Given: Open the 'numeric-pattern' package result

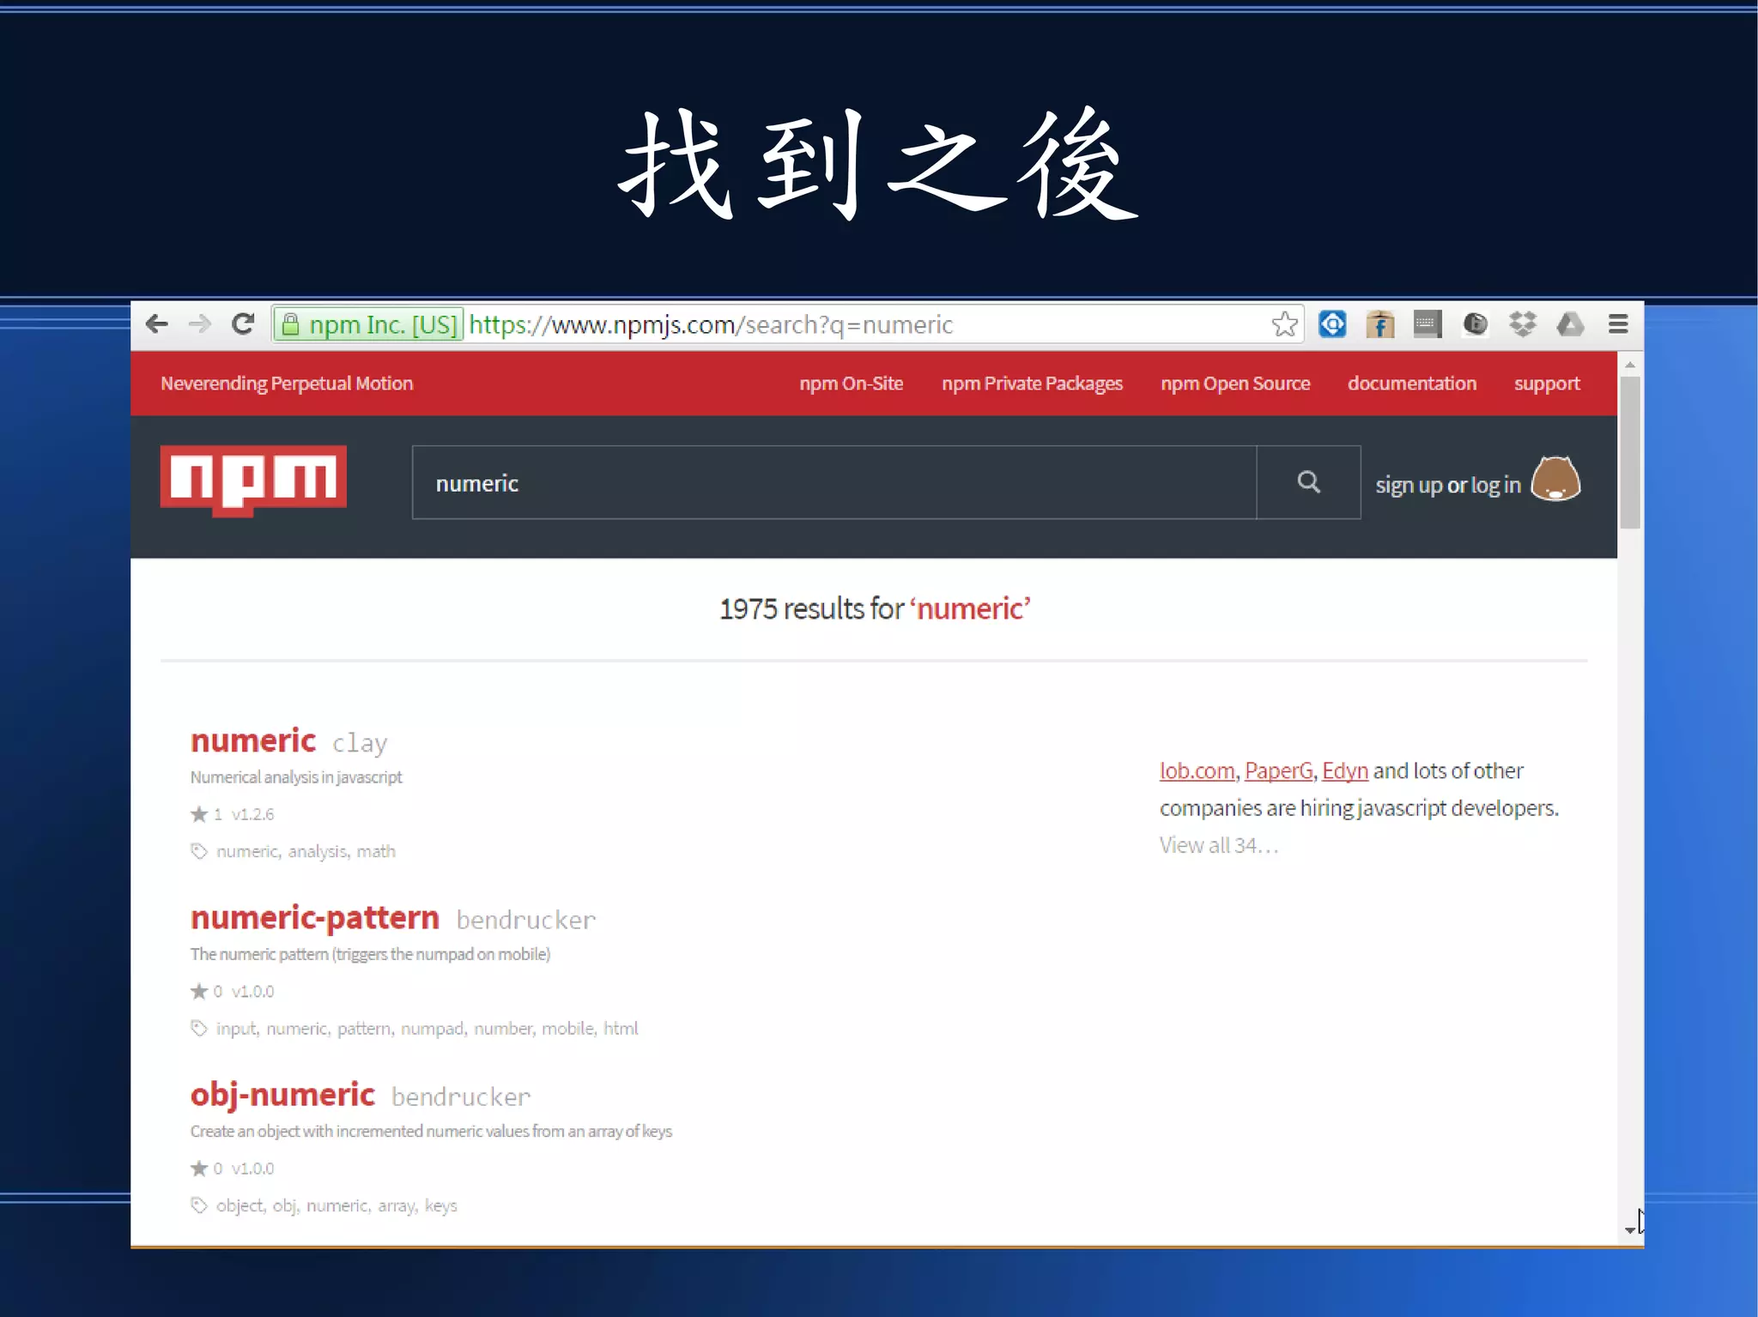Looking at the screenshot, I should tap(315, 918).
